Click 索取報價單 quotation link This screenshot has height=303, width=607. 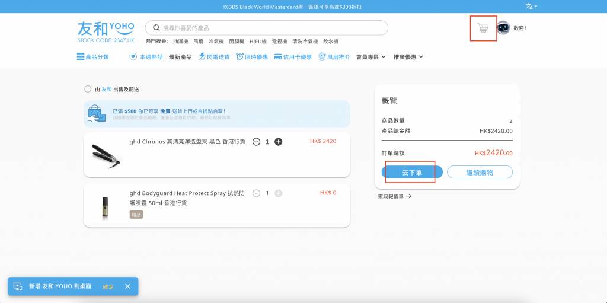(394, 196)
